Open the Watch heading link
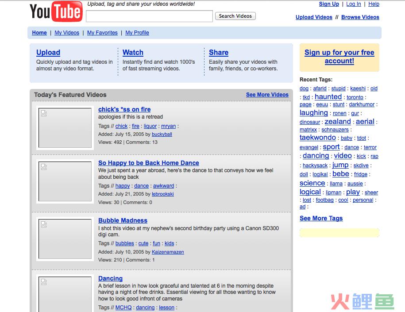This screenshot has width=405, height=312. tap(133, 52)
